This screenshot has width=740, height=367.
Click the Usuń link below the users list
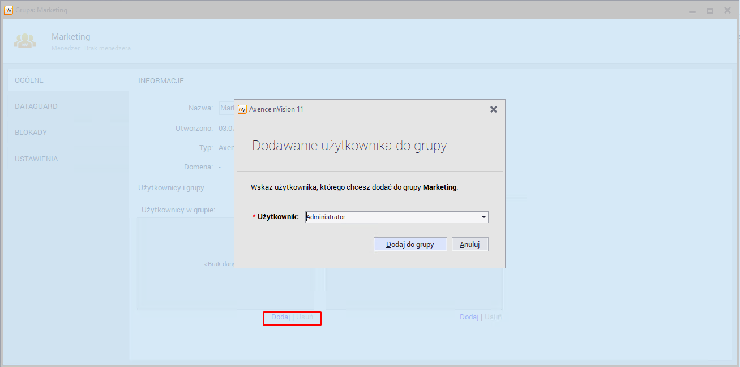point(305,317)
